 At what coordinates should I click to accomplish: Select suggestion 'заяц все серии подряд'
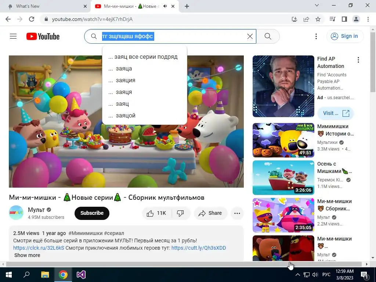145,57
